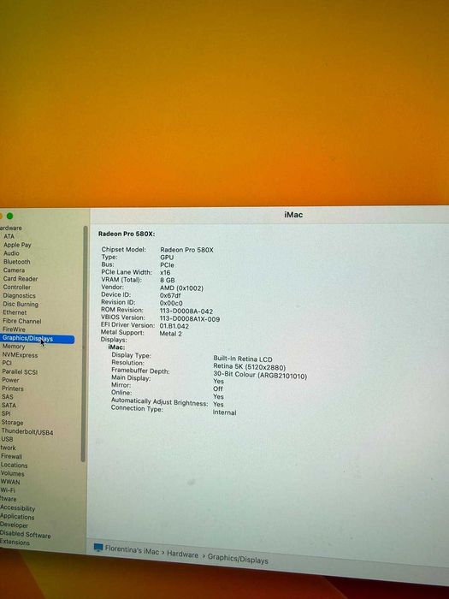The width and height of the screenshot is (449, 599).
Task: Click the Radeon Pro 580X heading
Action: click(x=127, y=234)
